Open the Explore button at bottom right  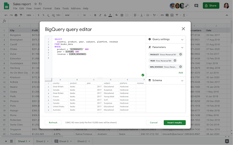227,141
